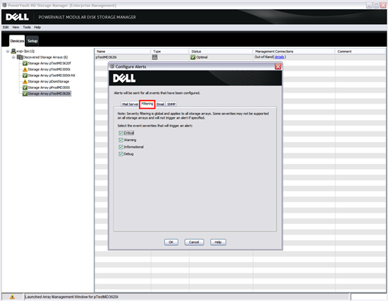The height and width of the screenshot is (301, 388).
Task: Sort by the Name column header
Action: click(x=123, y=52)
